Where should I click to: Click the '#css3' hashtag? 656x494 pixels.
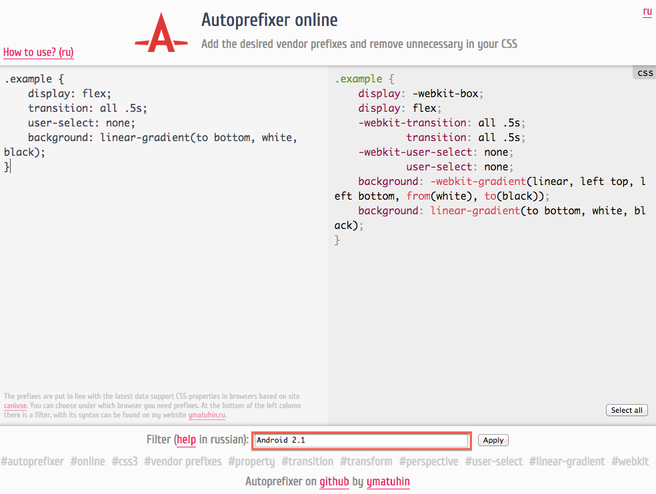point(125,461)
